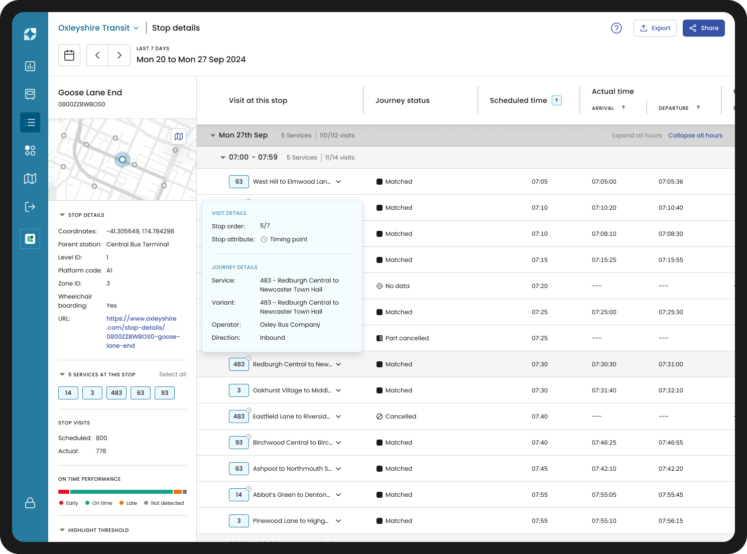Click the Share button
Screen dimensions: 747x554
point(704,28)
